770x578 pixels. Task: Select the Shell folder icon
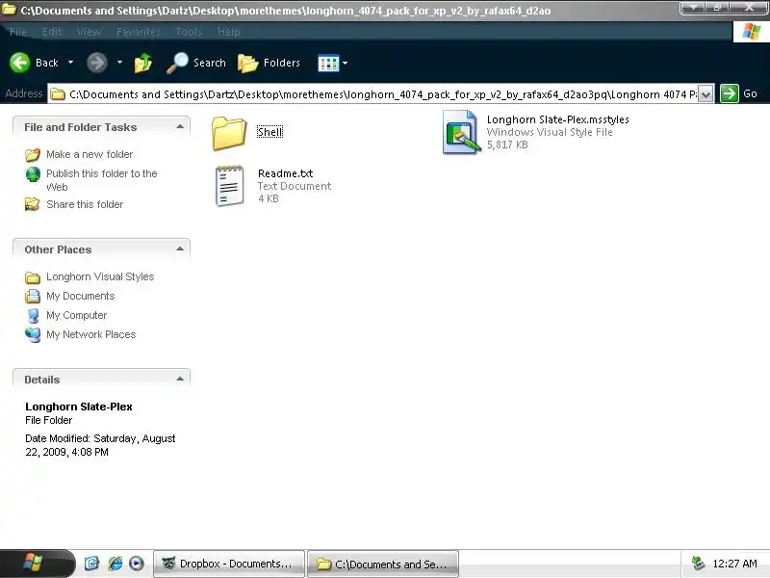point(229,133)
